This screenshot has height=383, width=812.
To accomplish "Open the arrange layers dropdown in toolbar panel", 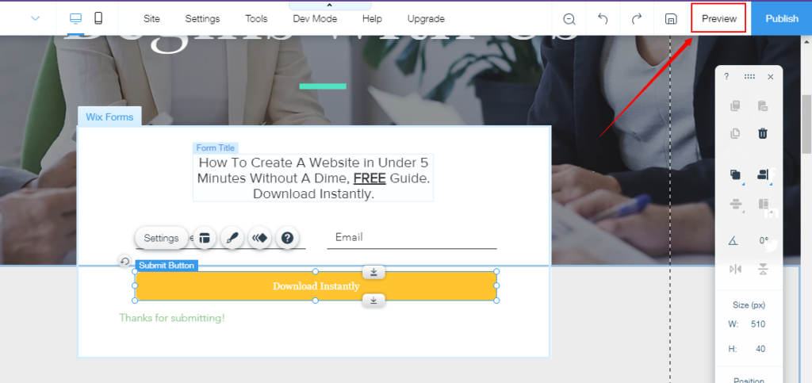I will click(735, 175).
